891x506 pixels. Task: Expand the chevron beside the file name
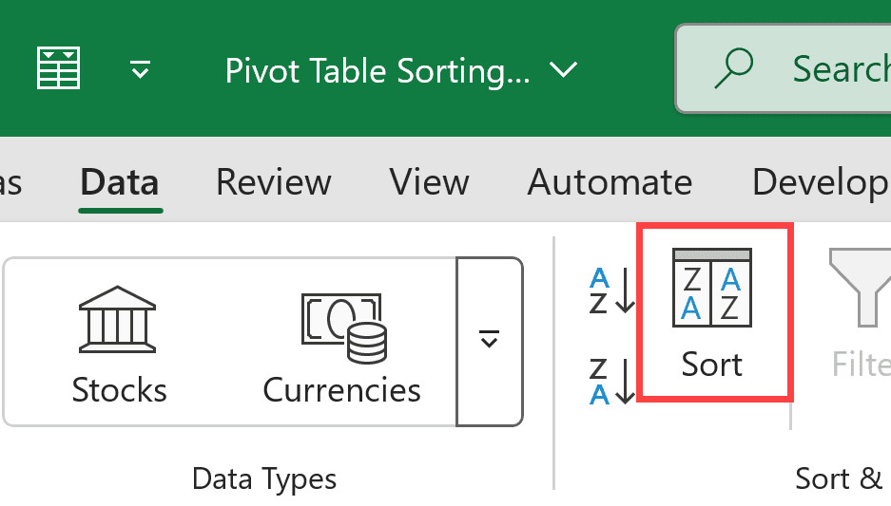click(564, 70)
